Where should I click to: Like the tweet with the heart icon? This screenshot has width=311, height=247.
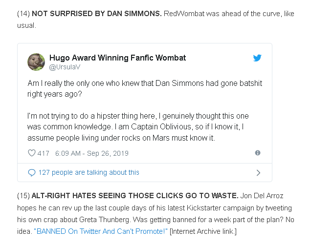[x=32, y=153]
